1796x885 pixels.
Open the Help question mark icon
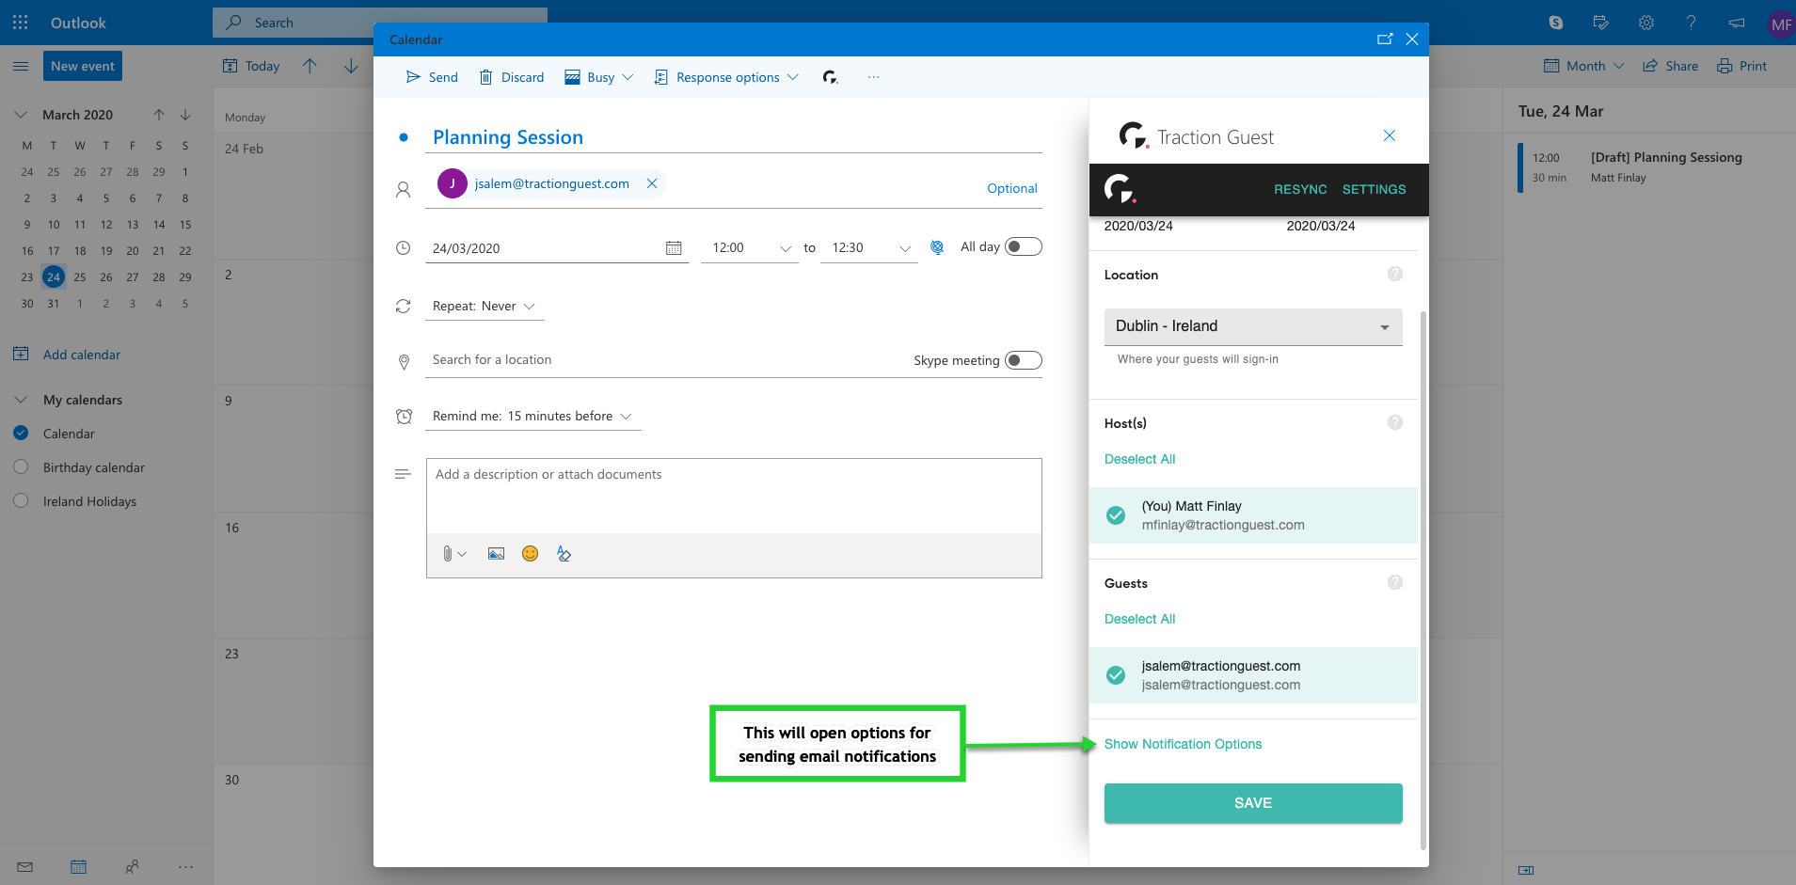tap(1692, 23)
